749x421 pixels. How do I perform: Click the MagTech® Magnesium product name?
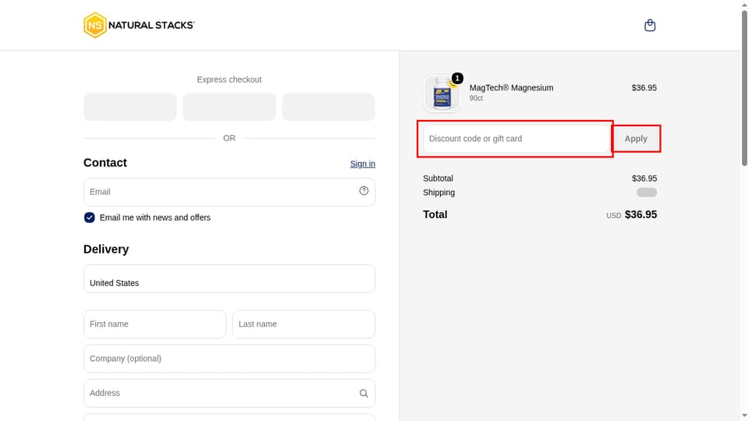[511, 88]
